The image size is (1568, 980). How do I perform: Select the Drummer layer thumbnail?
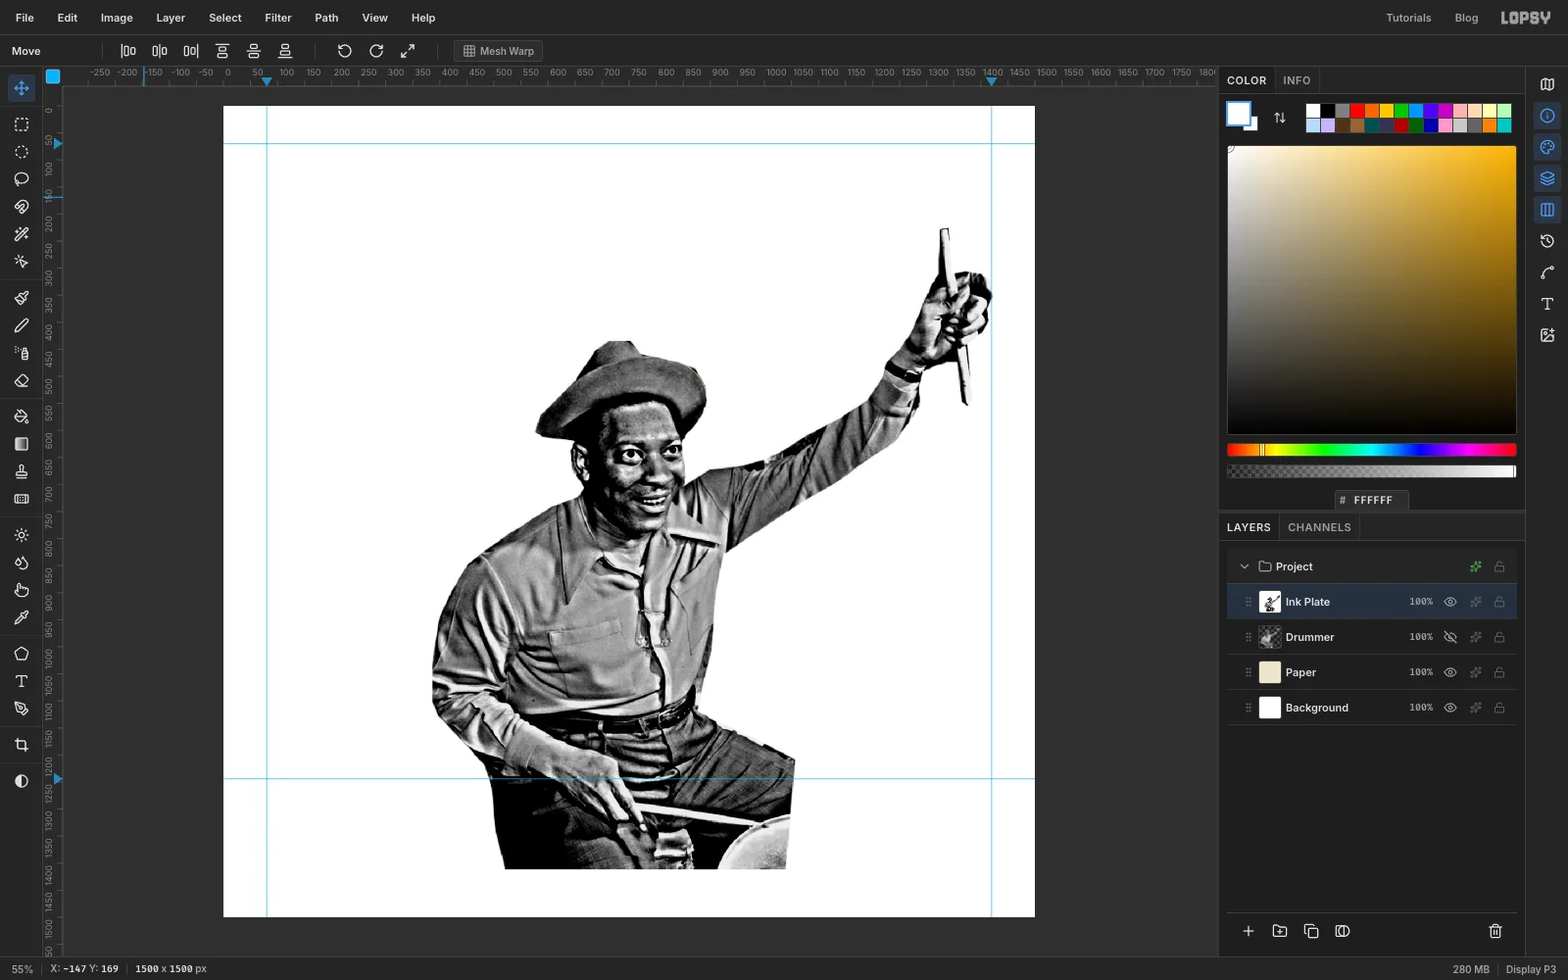(1270, 637)
